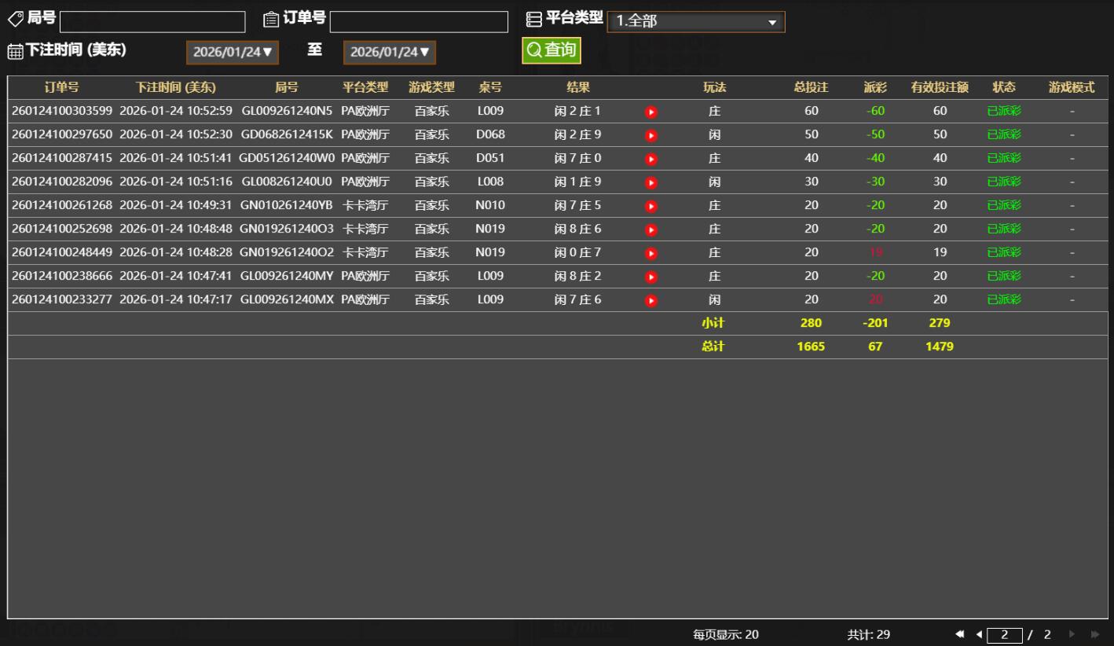Open the end date picker
The image size is (1114, 646).
[x=390, y=53]
